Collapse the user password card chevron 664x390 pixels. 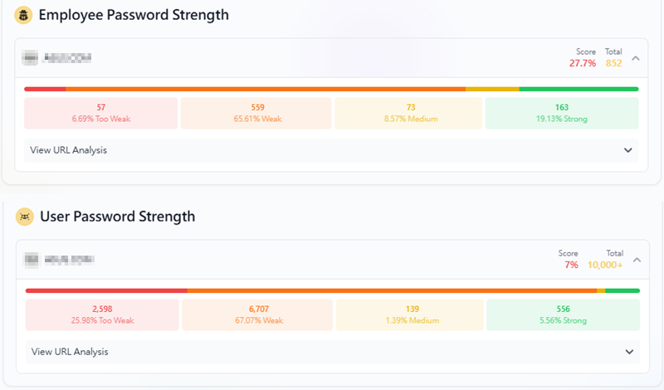tap(636, 260)
